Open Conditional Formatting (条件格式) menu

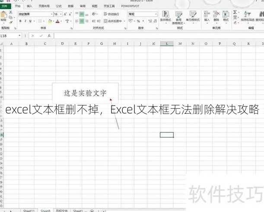pyautogui.click(x=165, y=17)
